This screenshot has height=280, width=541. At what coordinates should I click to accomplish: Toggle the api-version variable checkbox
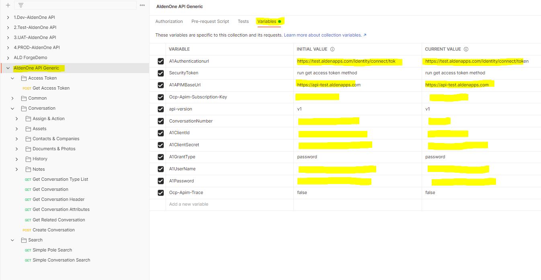161,109
